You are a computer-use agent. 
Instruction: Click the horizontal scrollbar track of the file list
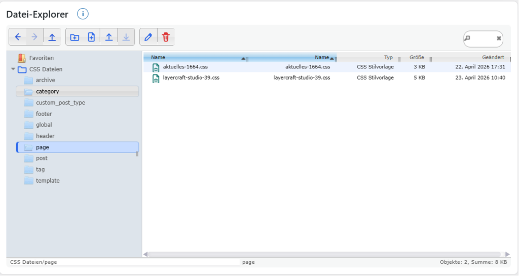[x=324, y=254]
